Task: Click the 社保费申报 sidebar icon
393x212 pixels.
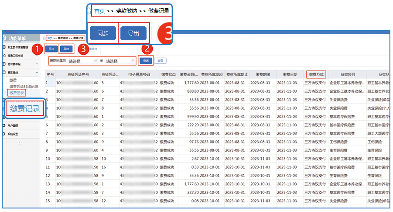Action: [4, 63]
